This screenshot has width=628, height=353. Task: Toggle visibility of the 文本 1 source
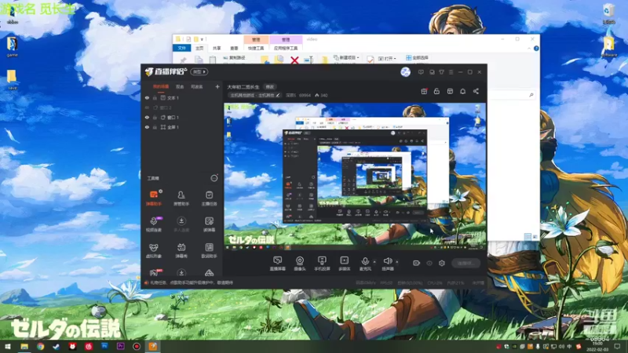tap(147, 97)
